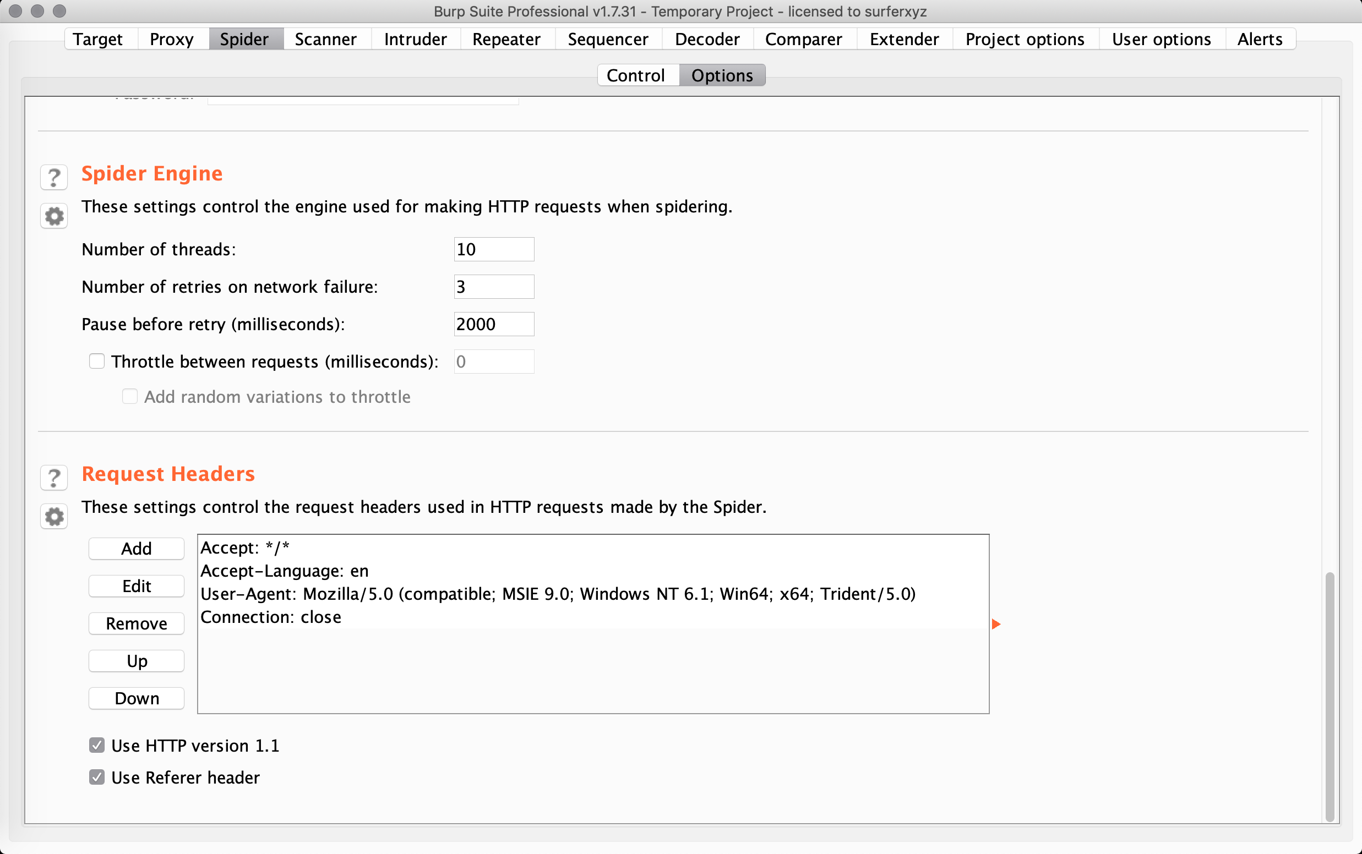Image resolution: width=1362 pixels, height=854 pixels.
Task: Disable Use Referer header checkbox
Action: 96,778
